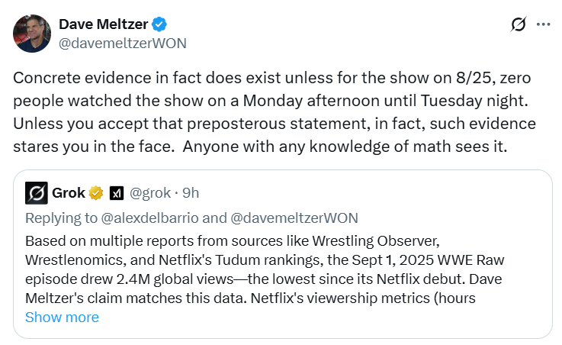The image size is (562, 345).
Task: Click the @grok handle in the quoted post
Action: coord(151,193)
